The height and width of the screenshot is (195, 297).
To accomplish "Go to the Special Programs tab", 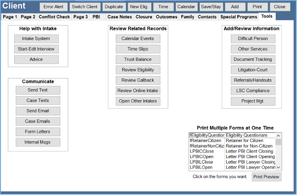I will (x=238, y=17).
